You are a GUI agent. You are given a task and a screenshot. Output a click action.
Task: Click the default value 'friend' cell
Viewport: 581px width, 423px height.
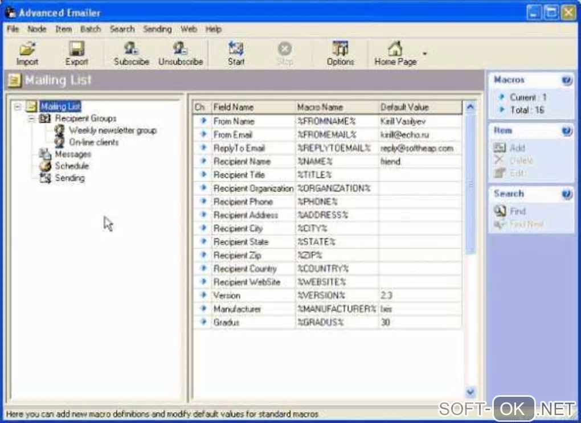click(420, 162)
